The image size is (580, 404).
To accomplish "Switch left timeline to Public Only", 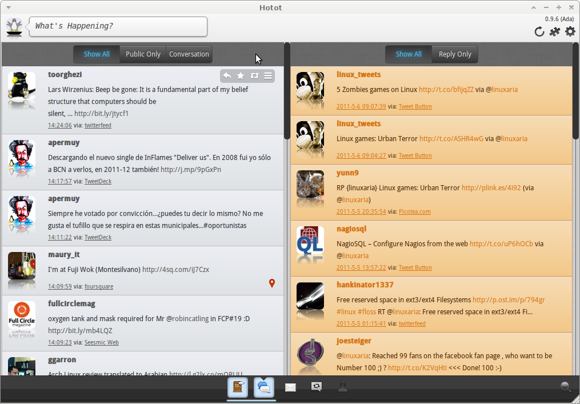I will click(x=143, y=54).
